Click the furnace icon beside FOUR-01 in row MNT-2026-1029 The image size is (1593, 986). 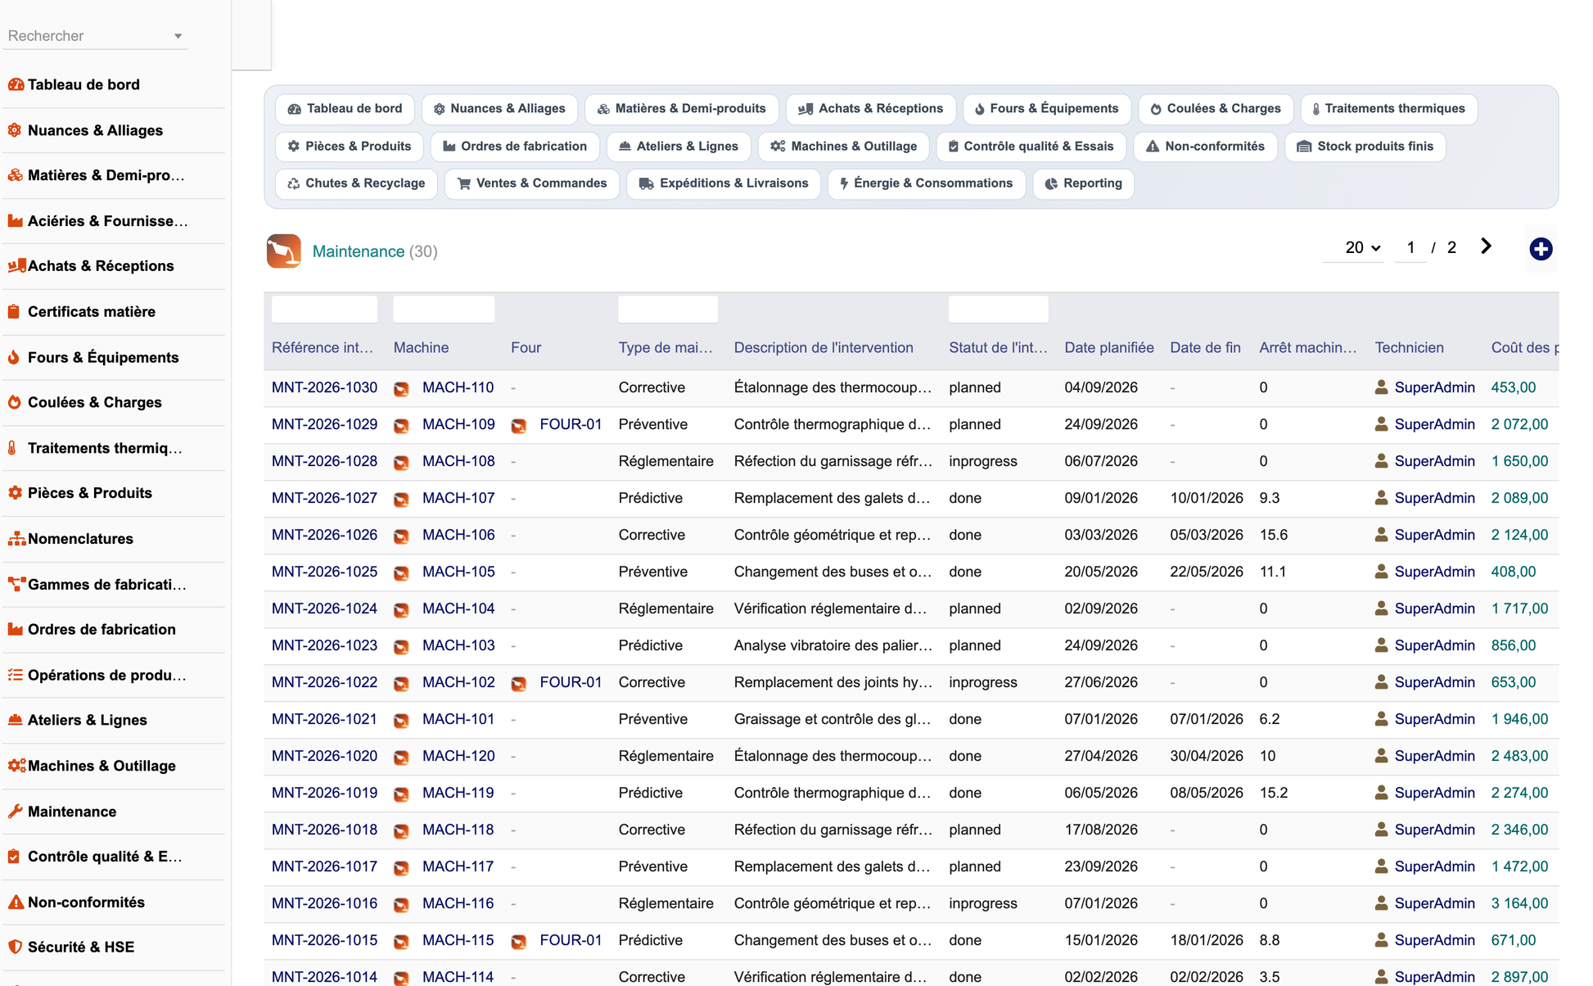[x=519, y=426]
